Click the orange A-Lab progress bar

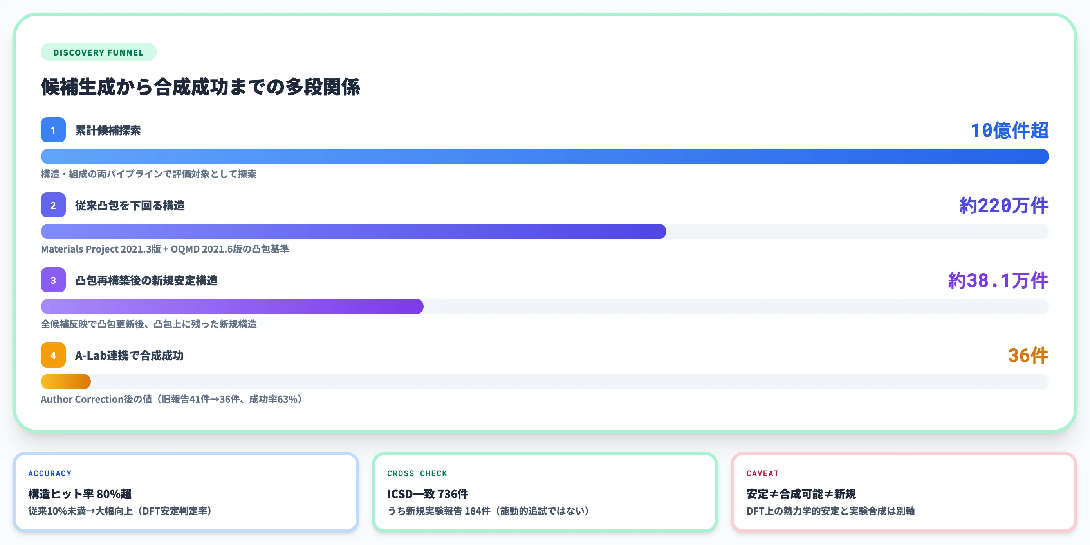tap(66, 382)
